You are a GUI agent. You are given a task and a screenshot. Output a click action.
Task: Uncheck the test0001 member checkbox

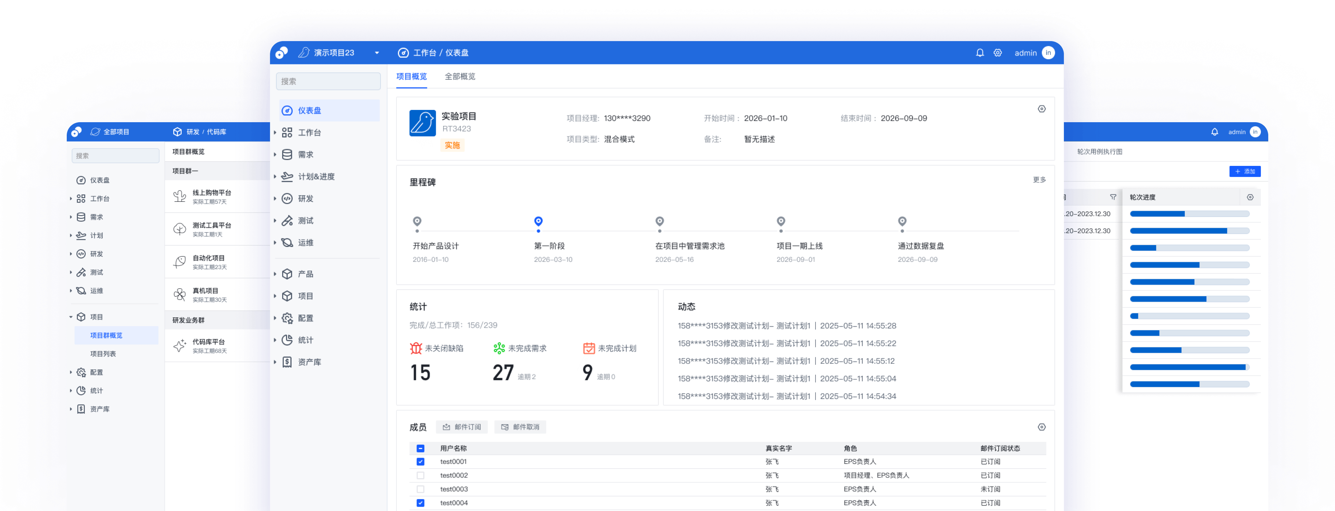420,462
